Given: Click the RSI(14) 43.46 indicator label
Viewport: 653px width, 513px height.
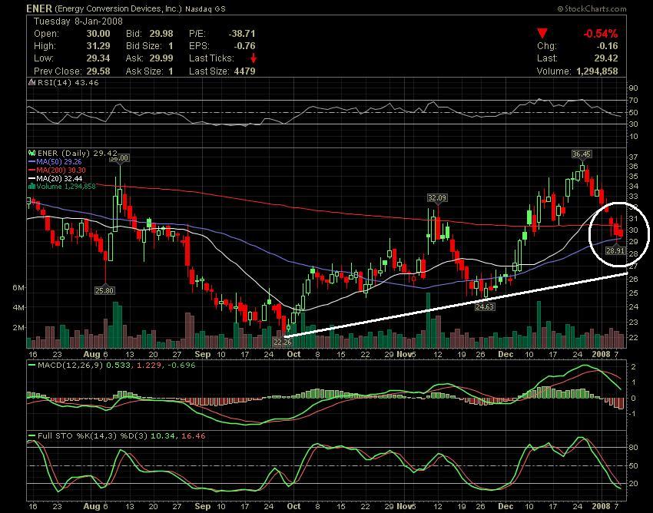Looking at the screenshot, I should 68,82.
